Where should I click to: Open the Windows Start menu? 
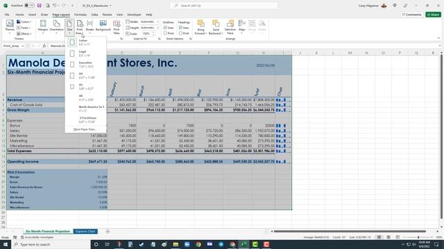point(6,244)
